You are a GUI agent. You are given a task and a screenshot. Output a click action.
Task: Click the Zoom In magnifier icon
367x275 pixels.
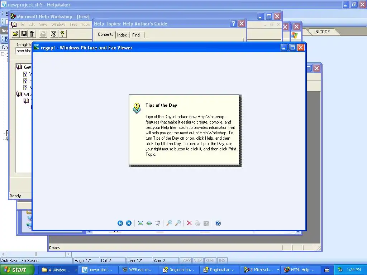[x=169, y=223]
